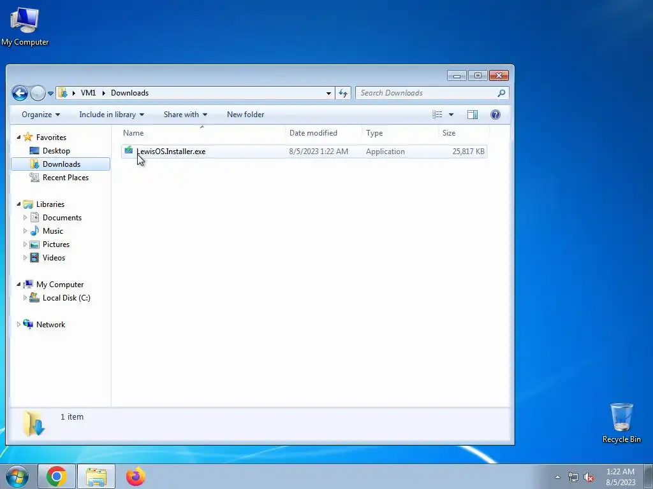Viewport: 653px width, 489px height.
Task: Open the Recycle Bin desktop icon
Action: [x=621, y=423]
